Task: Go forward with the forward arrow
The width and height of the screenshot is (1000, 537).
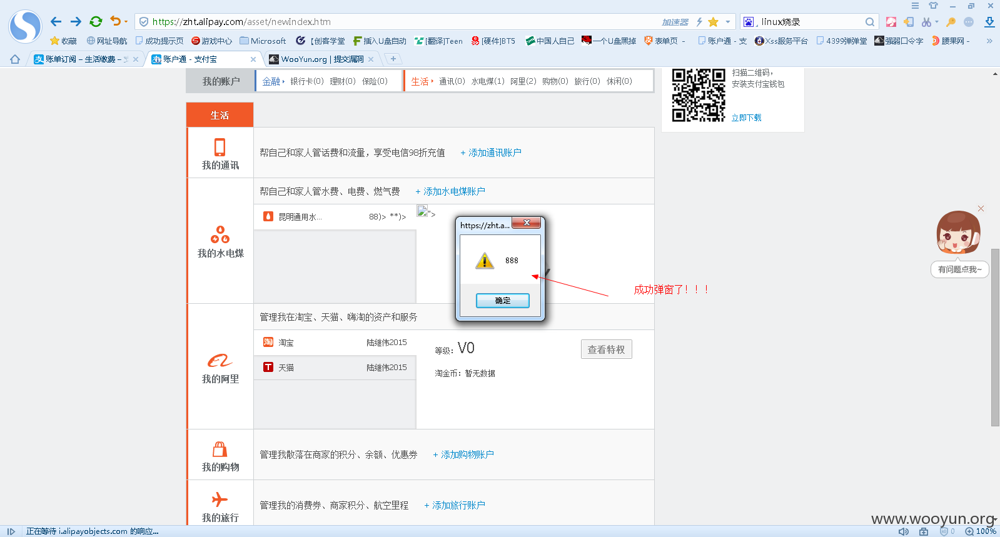Action: pyautogui.click(x=76, y=22)
